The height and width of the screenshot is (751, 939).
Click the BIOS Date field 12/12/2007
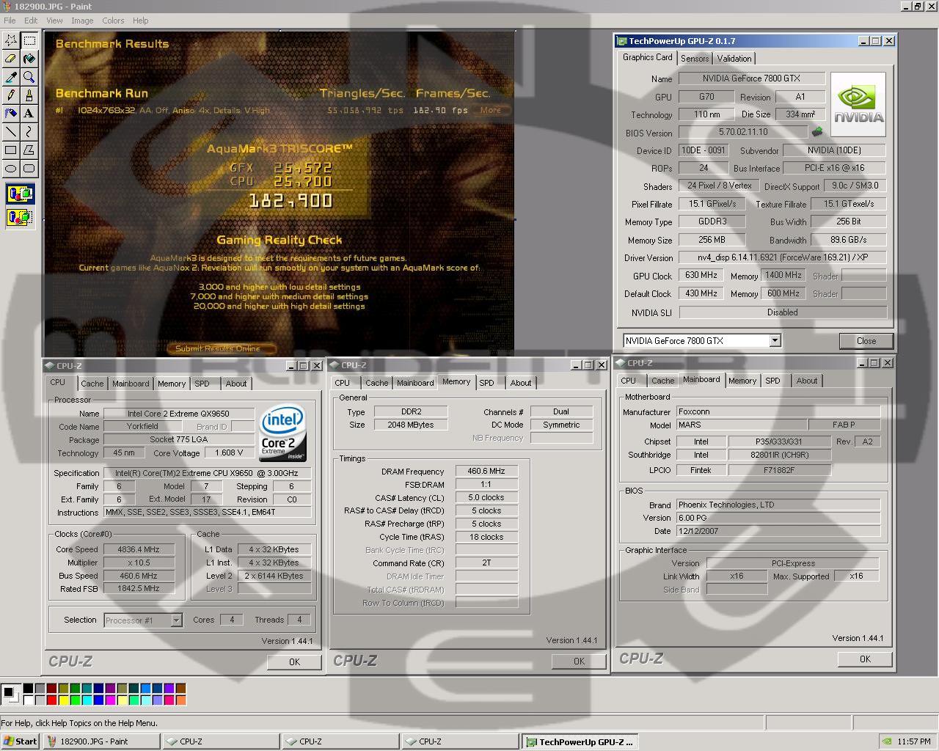pos(778,530)
